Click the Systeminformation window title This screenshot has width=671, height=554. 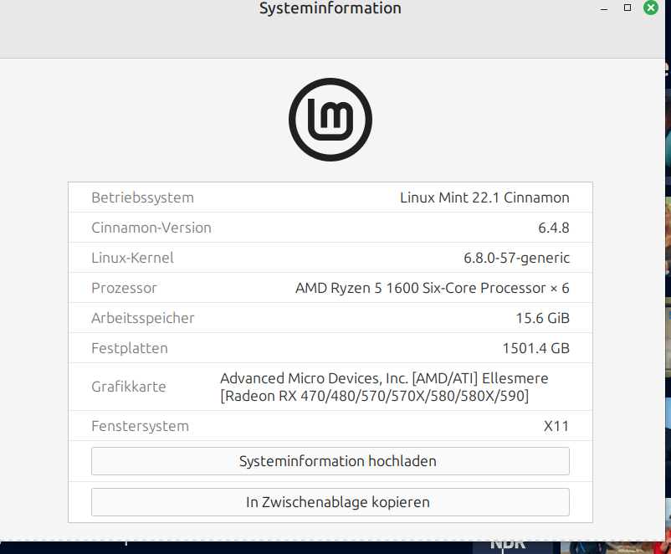click(330, 8)
